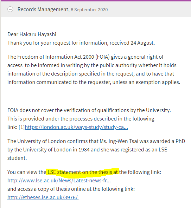Click the 'Thank you for your request' sentence
Image resolution: width=191 pixels, height=208 pixels.
point(81,43)
